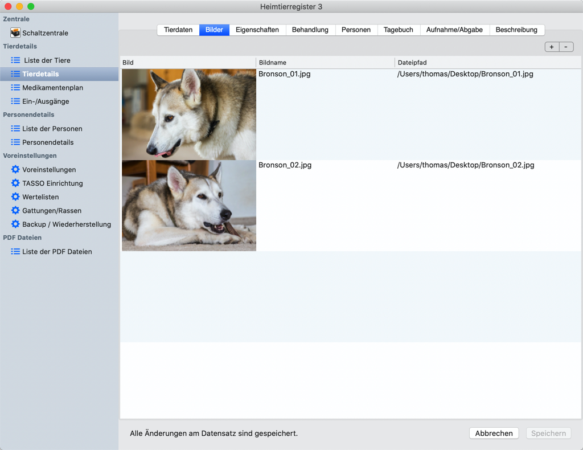
Task: Open Wertelisten sidebar entry
Action: [40, 197]
